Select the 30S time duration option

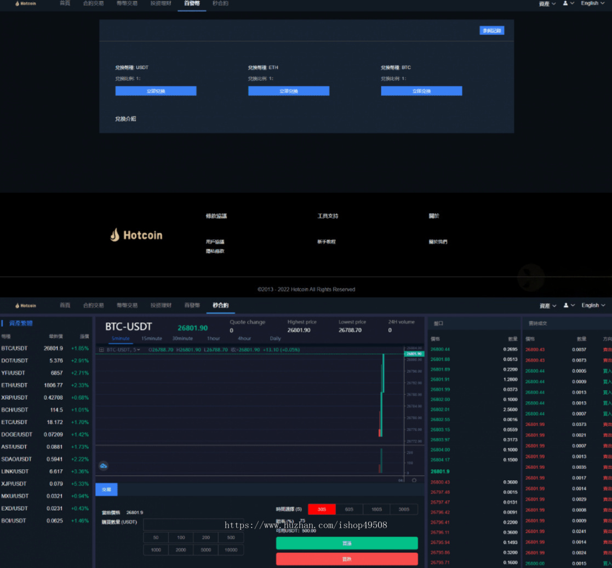coord(322,509)
